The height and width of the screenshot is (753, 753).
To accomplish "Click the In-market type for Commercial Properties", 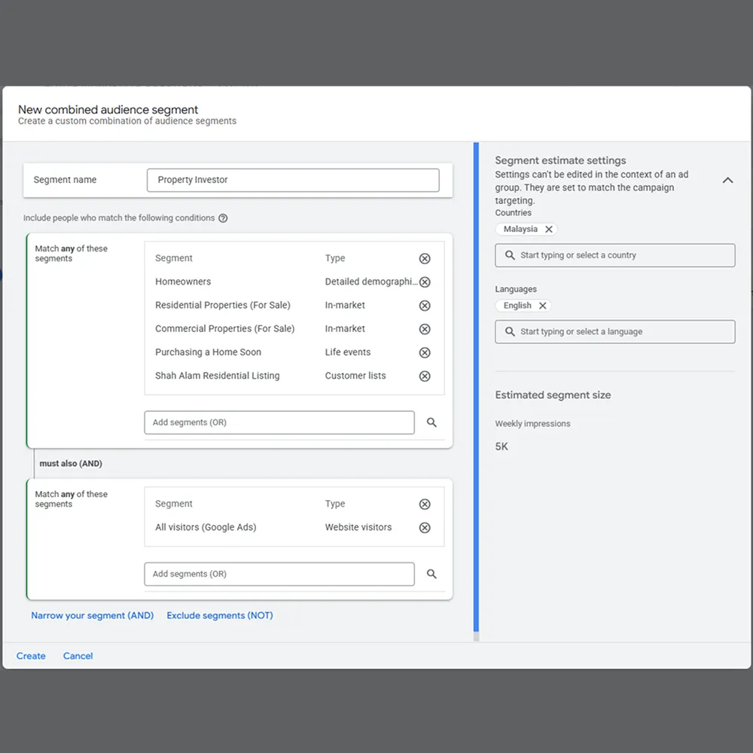I will tap(345, 329).
